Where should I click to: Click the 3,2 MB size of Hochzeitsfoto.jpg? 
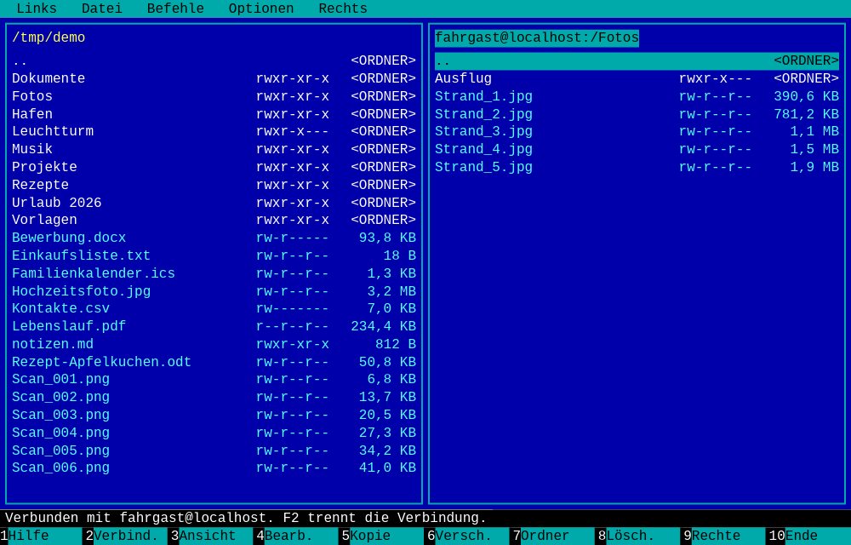391,291
